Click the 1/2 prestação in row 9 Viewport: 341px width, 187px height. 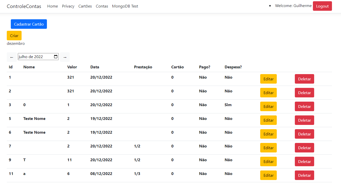click(137, 160)
